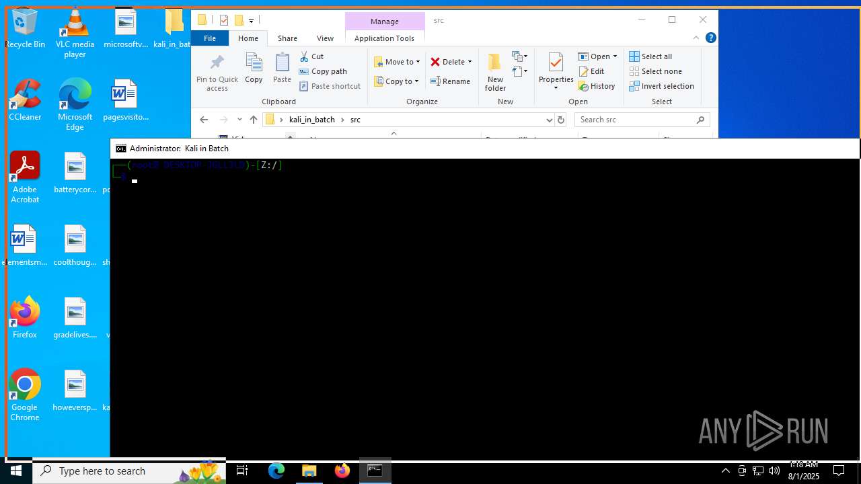This screenshot has height=484, width=861.
Task: Select the coolthoug image file icon
Action: (75, 246)
